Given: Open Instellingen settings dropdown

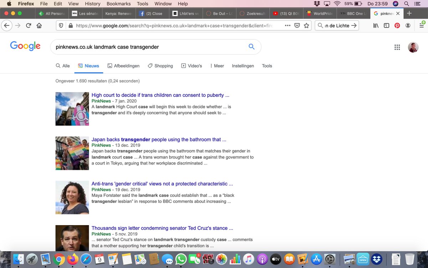Looking at the screenshot, I should [243, 66].
